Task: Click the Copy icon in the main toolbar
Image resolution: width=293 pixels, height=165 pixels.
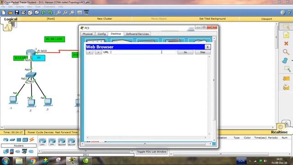Action: tap(30, 12)
